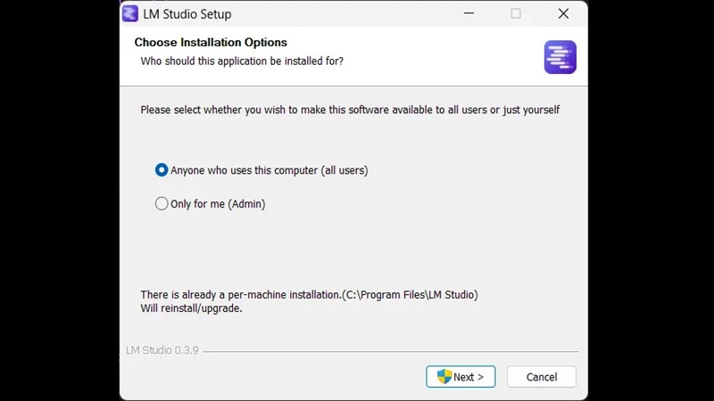
Task: Click the purple LM Studio logo in header
Action: 560,57
